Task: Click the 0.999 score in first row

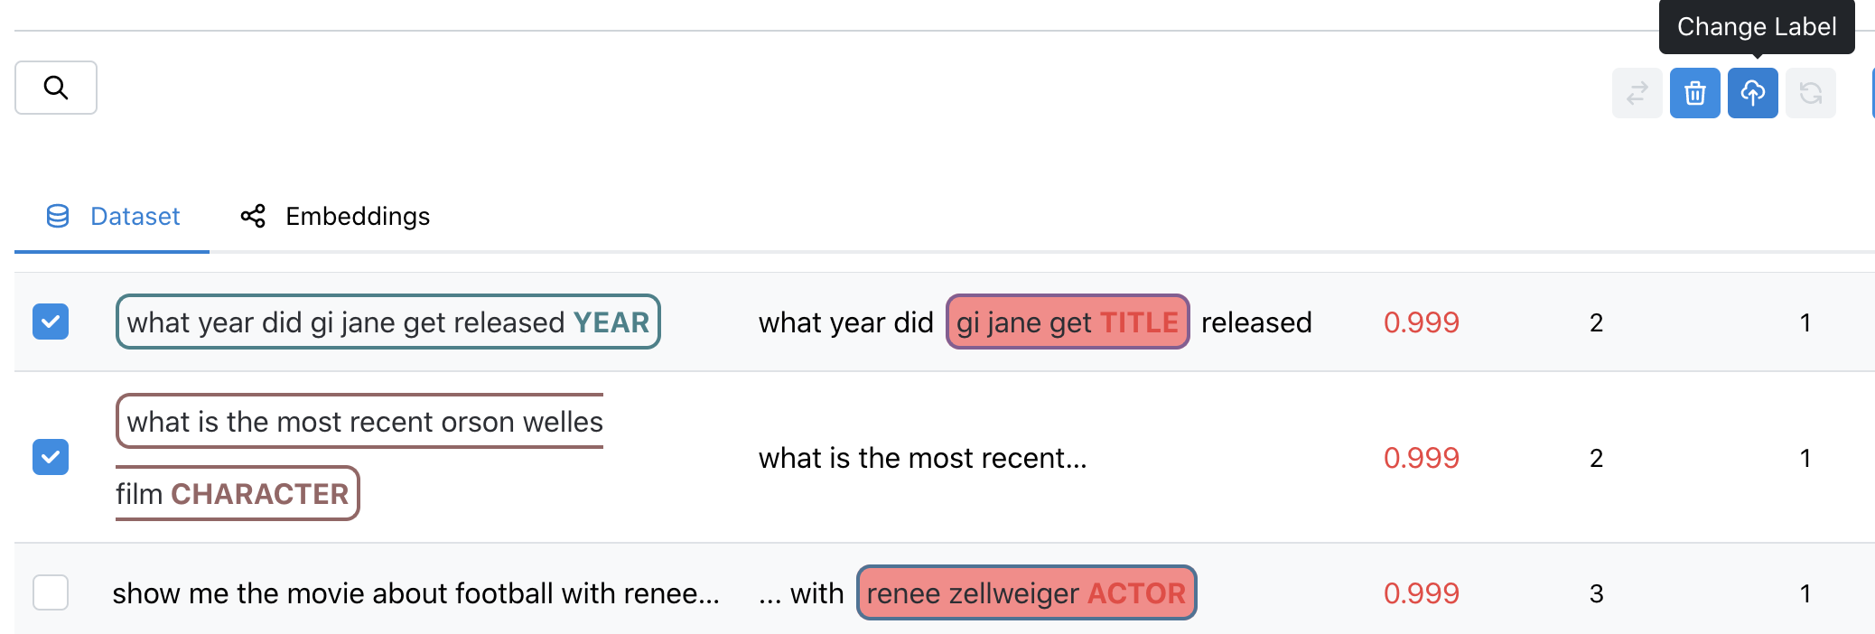Action: click(x=1421, y=322)
